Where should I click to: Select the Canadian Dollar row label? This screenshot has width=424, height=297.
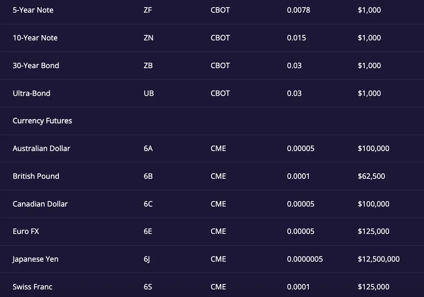(40, 204)
